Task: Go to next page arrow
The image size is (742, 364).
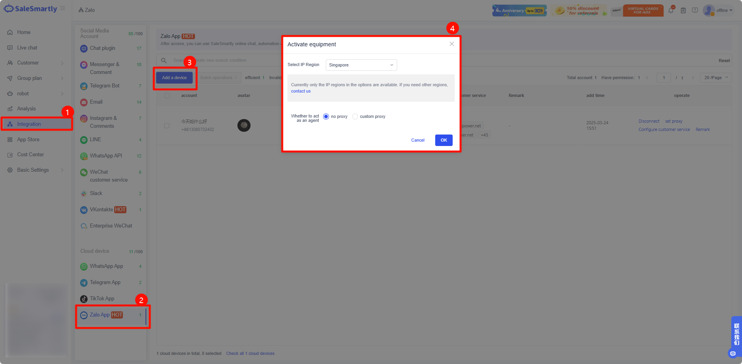Action: click(693, 78)
